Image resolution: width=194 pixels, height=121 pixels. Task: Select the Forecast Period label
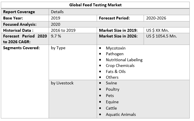(x=114, y=18)
